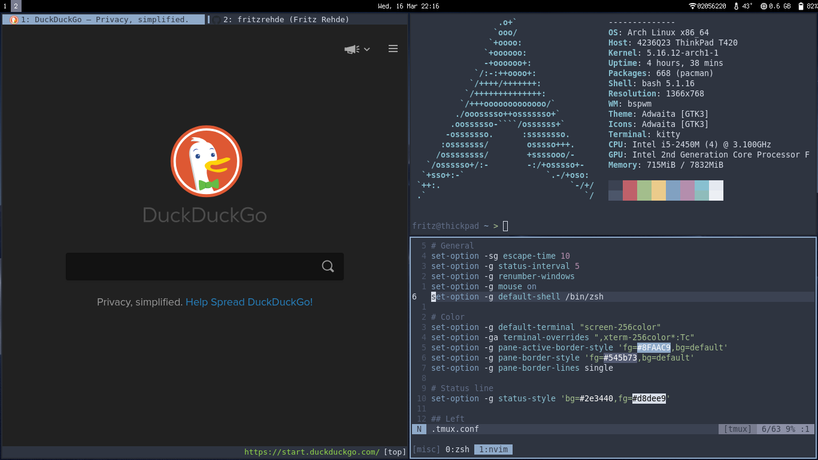Click the thermometer temperature icon
Image resolution: width=818 pixels, height=460 pixels.
736,6
